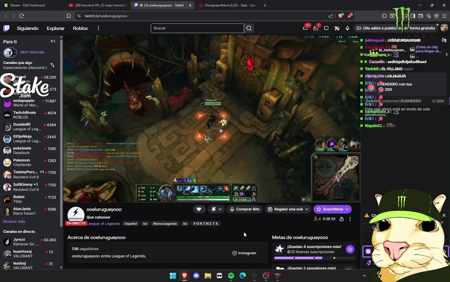Switch to Inmotion V9 YouTube tab

[x=98, y=5]
